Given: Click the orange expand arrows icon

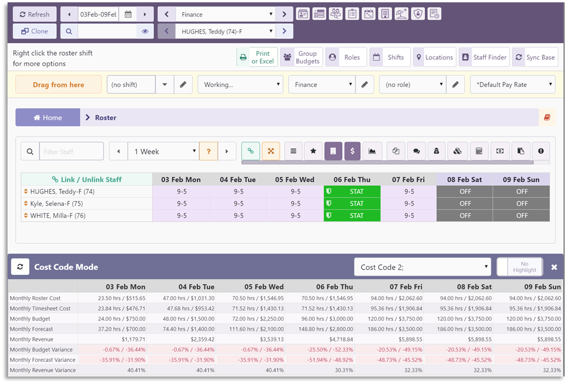Looking at the screenshot, I should [271, 151].
